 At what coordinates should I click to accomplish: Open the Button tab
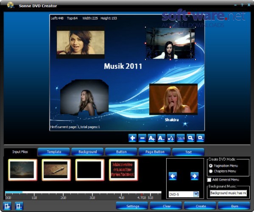pos(121,152)
